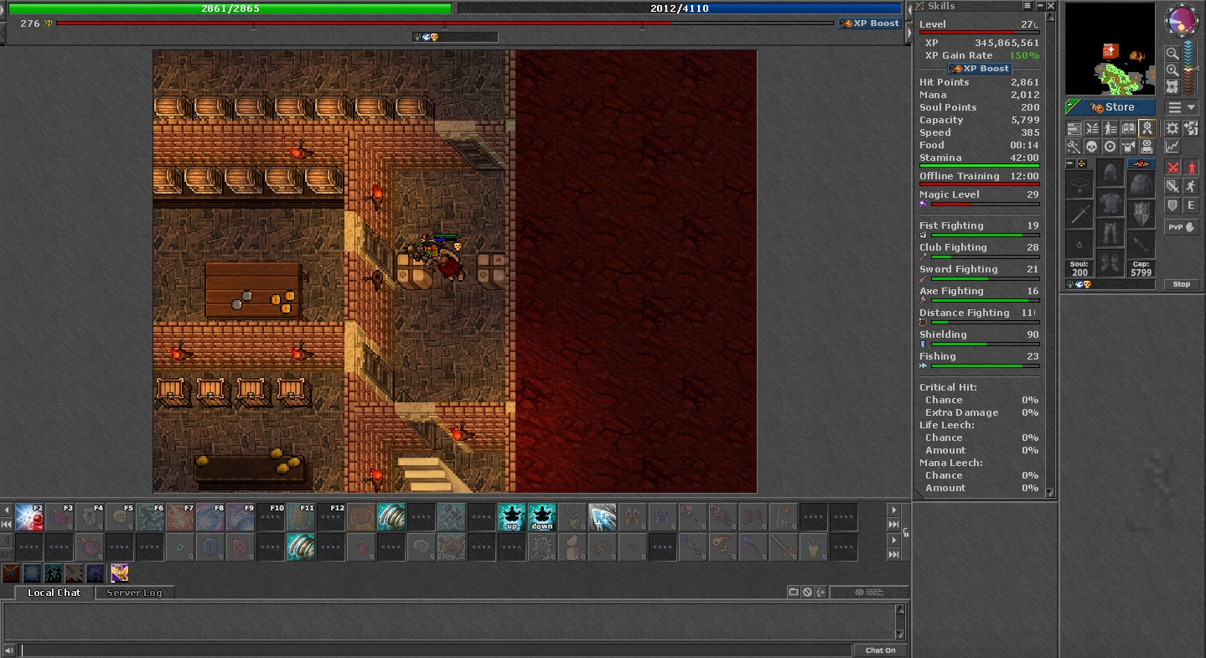Toggle offensive red crossed-swords fight mode

1172,167
